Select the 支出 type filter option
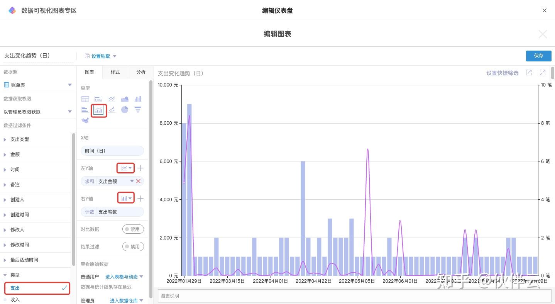The image size is (555, 304). [37, 288]
